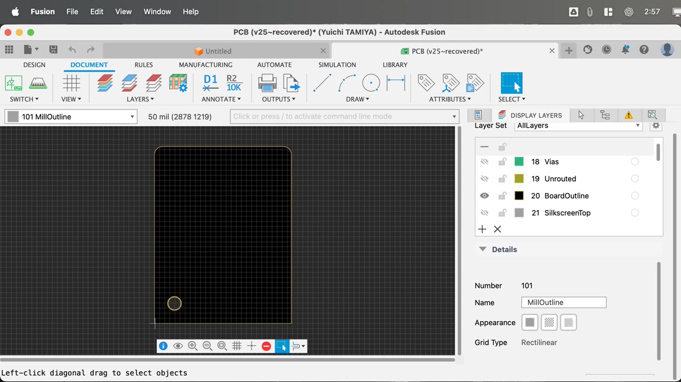681x382 pixels.
Task: Select the Arc draw tool
Action: pyautogui.click(x=347, y=83)
